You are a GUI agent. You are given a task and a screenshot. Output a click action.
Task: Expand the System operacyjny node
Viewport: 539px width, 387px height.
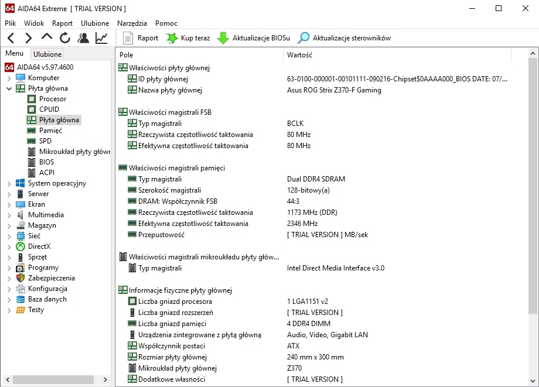point(9,184)
